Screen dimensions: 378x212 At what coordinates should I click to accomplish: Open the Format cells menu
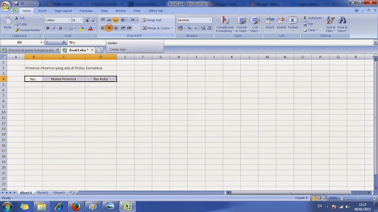[293, 24]
